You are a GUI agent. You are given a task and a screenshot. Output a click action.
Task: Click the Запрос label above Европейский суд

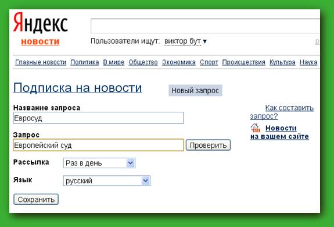click(x=26, y=135)
